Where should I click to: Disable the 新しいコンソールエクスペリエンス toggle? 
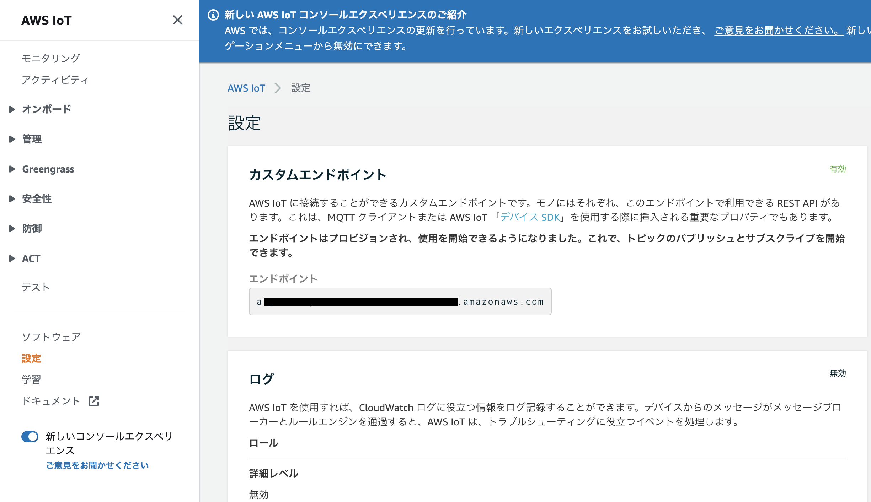point(30,437)
